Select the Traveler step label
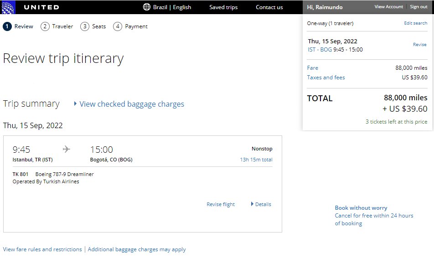This screenshot has height=264, width=434. tap(62, 26)
